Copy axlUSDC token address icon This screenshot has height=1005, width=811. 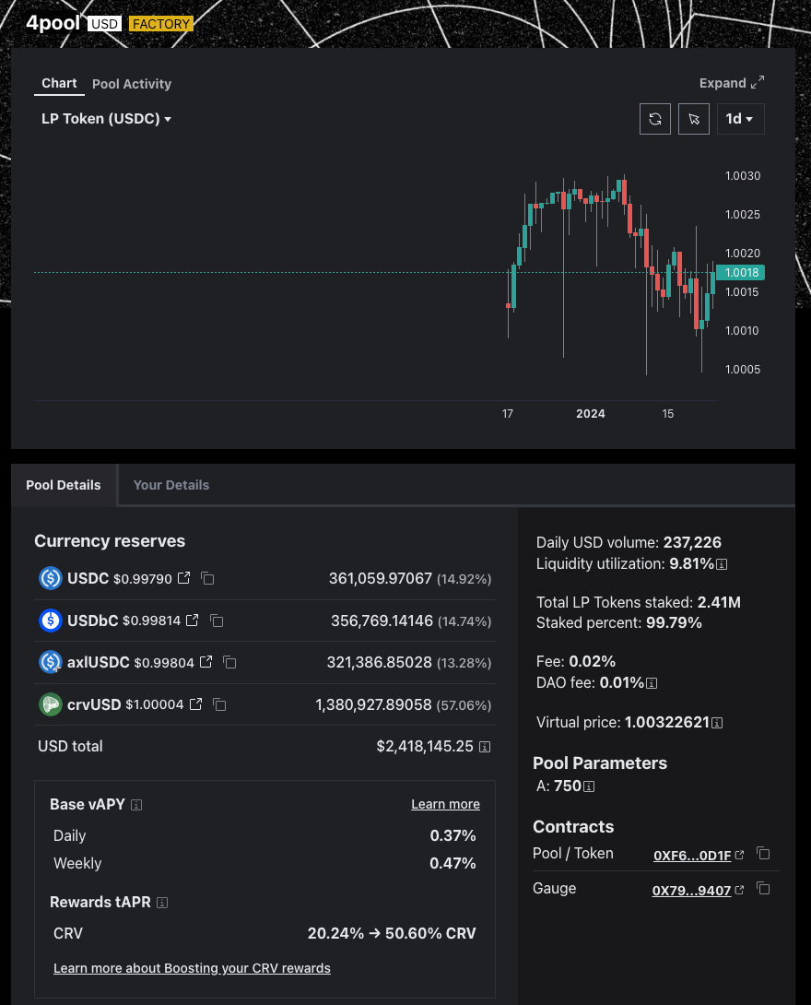coord(229,662)
